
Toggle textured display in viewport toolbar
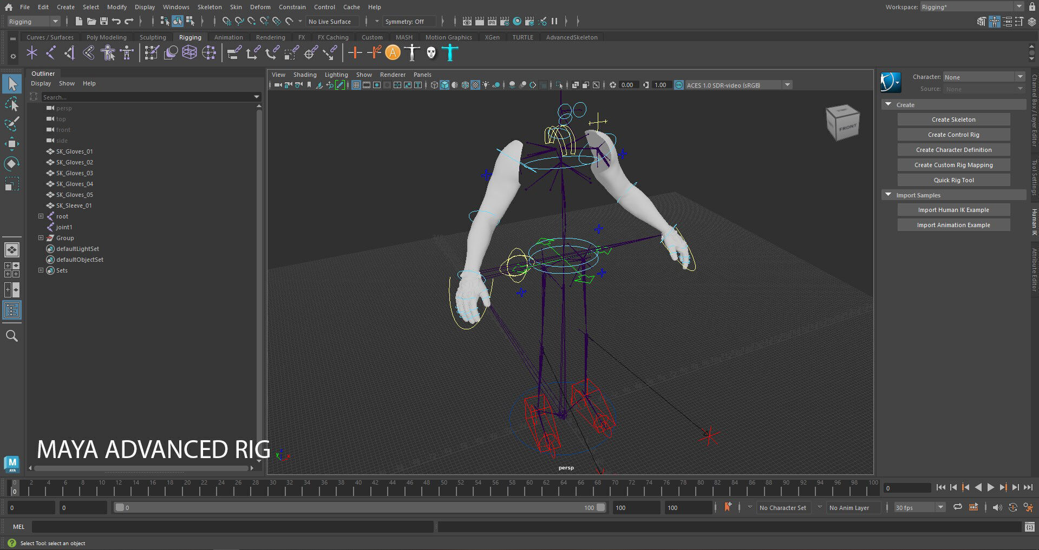tap(475, 85)
